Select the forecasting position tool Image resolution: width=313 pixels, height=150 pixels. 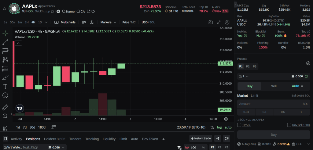[5, 69]
